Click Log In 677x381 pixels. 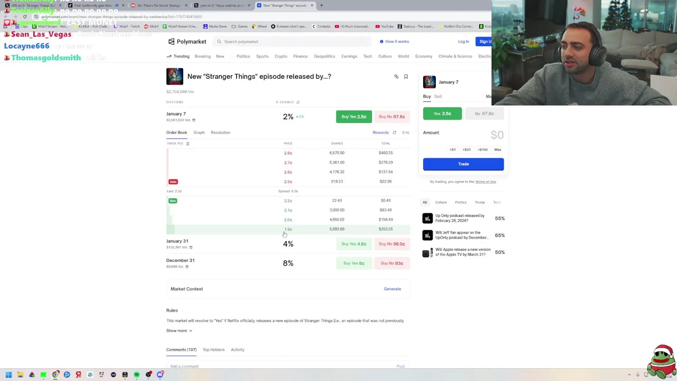[x=463, y=41]
